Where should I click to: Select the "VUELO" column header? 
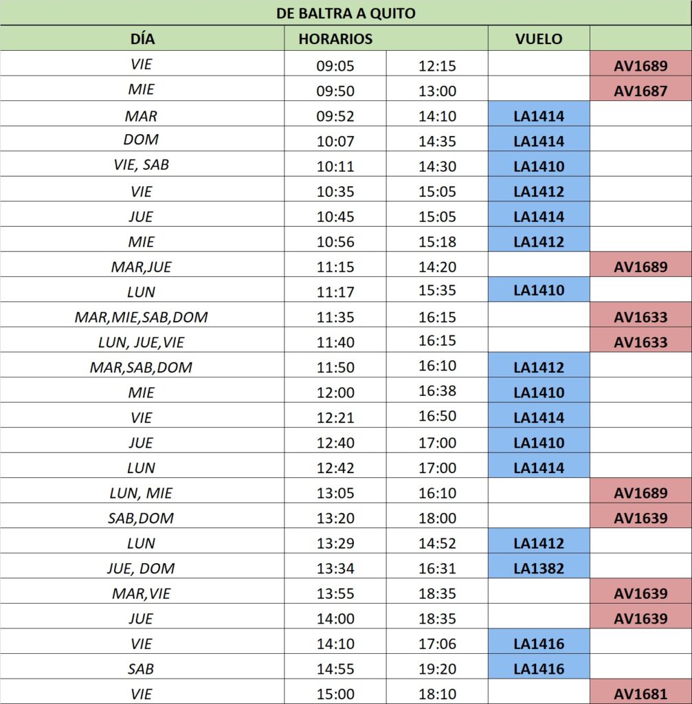(x=539, y=38)
